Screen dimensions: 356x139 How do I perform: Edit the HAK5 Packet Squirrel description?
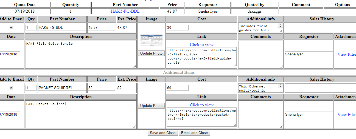click(81, 115)
